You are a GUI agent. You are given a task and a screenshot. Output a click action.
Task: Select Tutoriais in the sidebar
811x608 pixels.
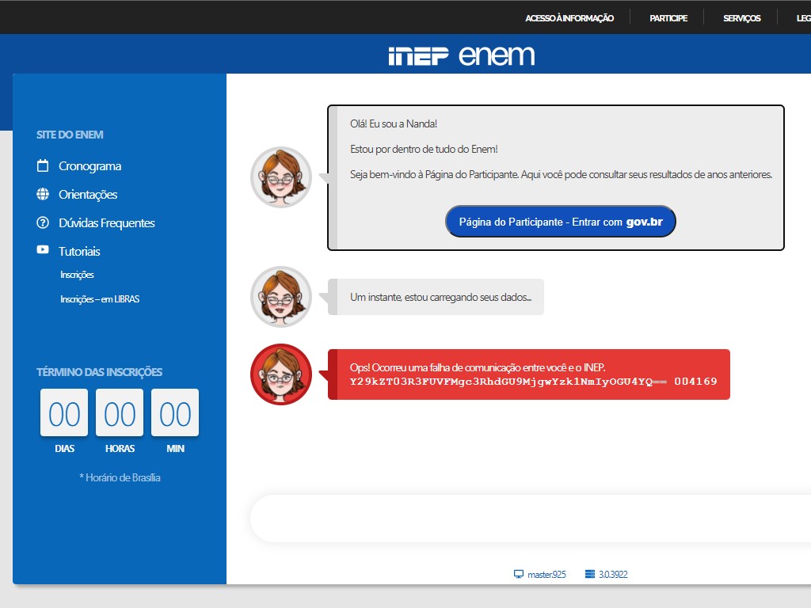[x=79, y=251]
